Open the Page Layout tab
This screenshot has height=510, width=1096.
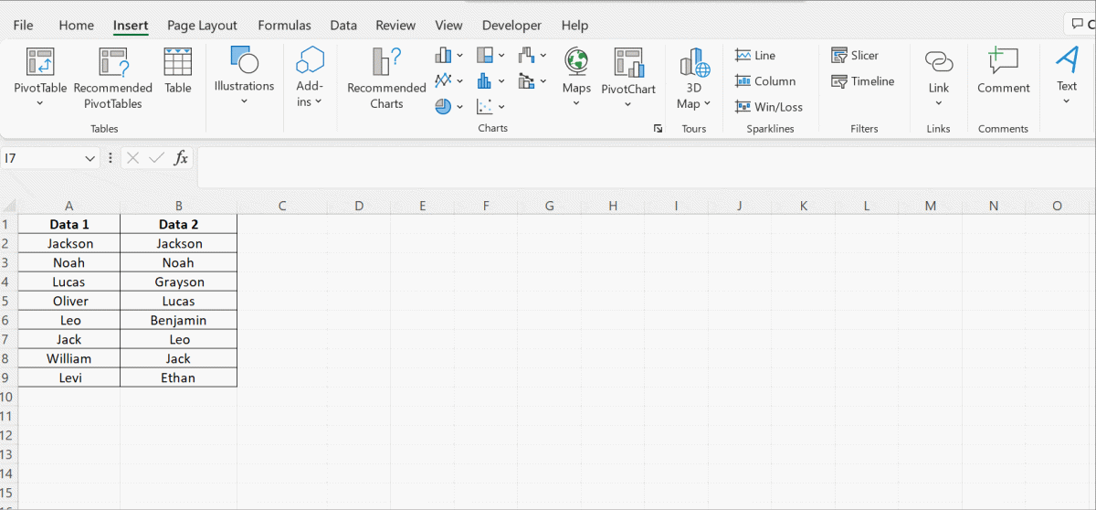(x=202, y=26)
